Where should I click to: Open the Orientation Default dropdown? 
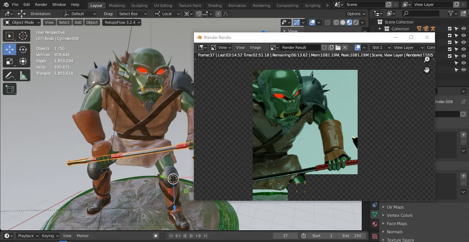click(80, 14)
